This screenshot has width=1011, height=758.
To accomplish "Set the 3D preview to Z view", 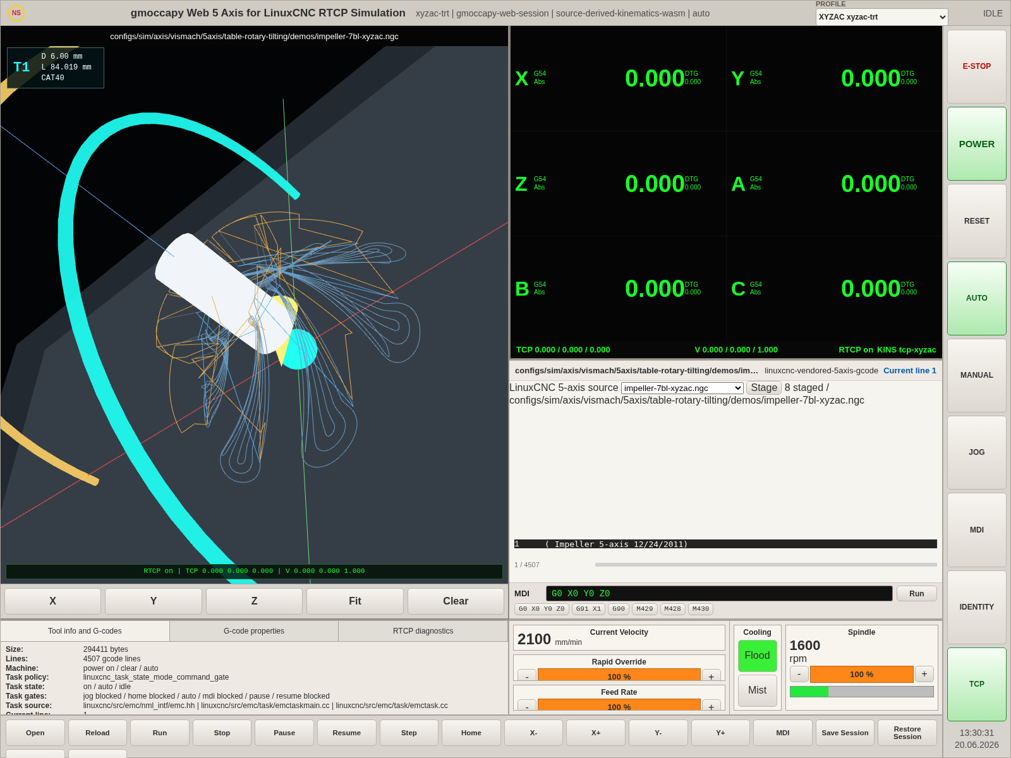I will click(x=254, y=601).
